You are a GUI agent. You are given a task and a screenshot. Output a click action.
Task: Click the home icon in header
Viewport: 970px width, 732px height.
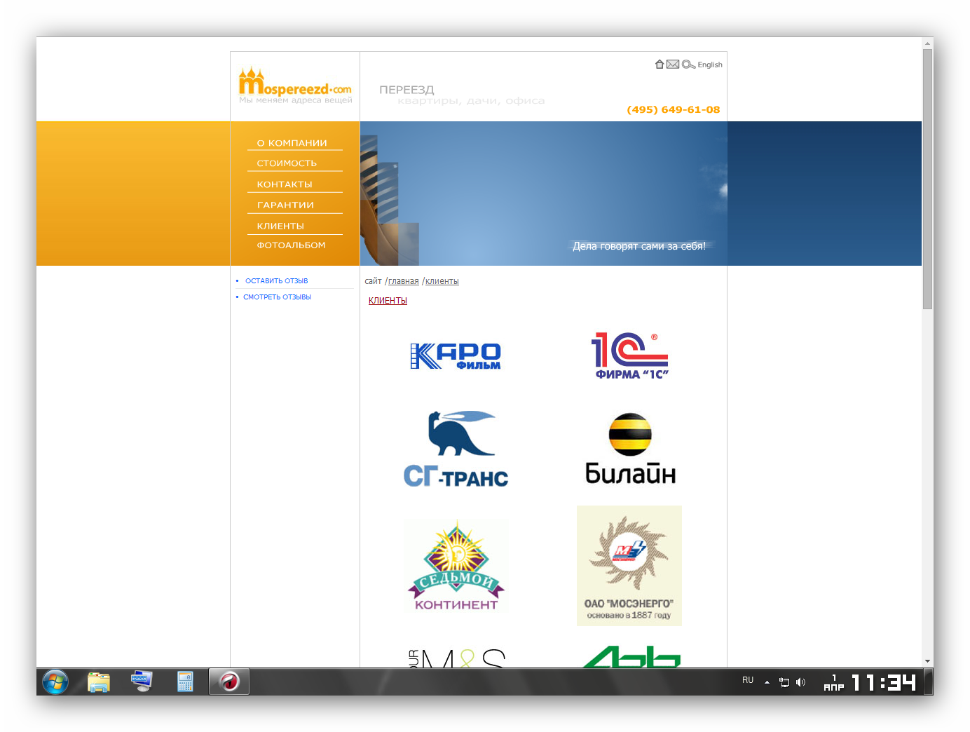(x=660, y=65)
